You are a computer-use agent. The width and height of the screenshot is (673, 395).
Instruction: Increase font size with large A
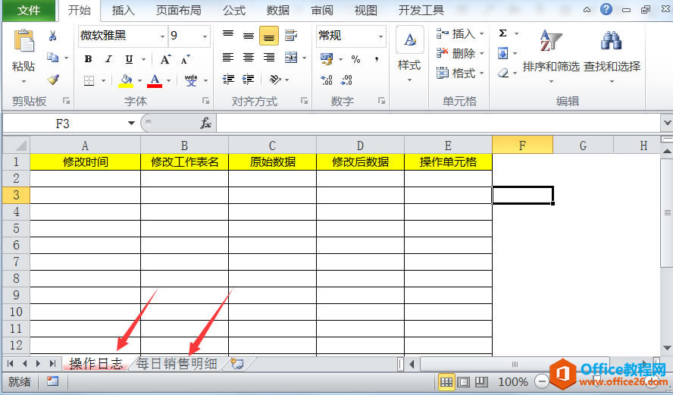click(166, 59)
